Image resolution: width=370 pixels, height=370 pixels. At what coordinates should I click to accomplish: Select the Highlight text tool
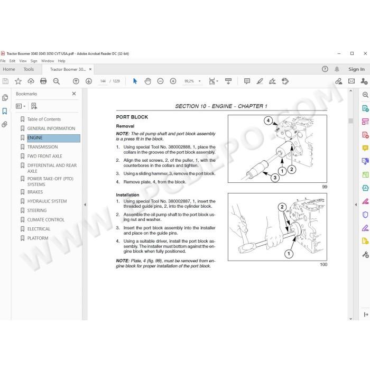[x=260, y=81]
